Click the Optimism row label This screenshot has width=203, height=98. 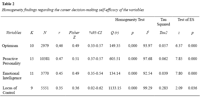[x=10, y=46]
